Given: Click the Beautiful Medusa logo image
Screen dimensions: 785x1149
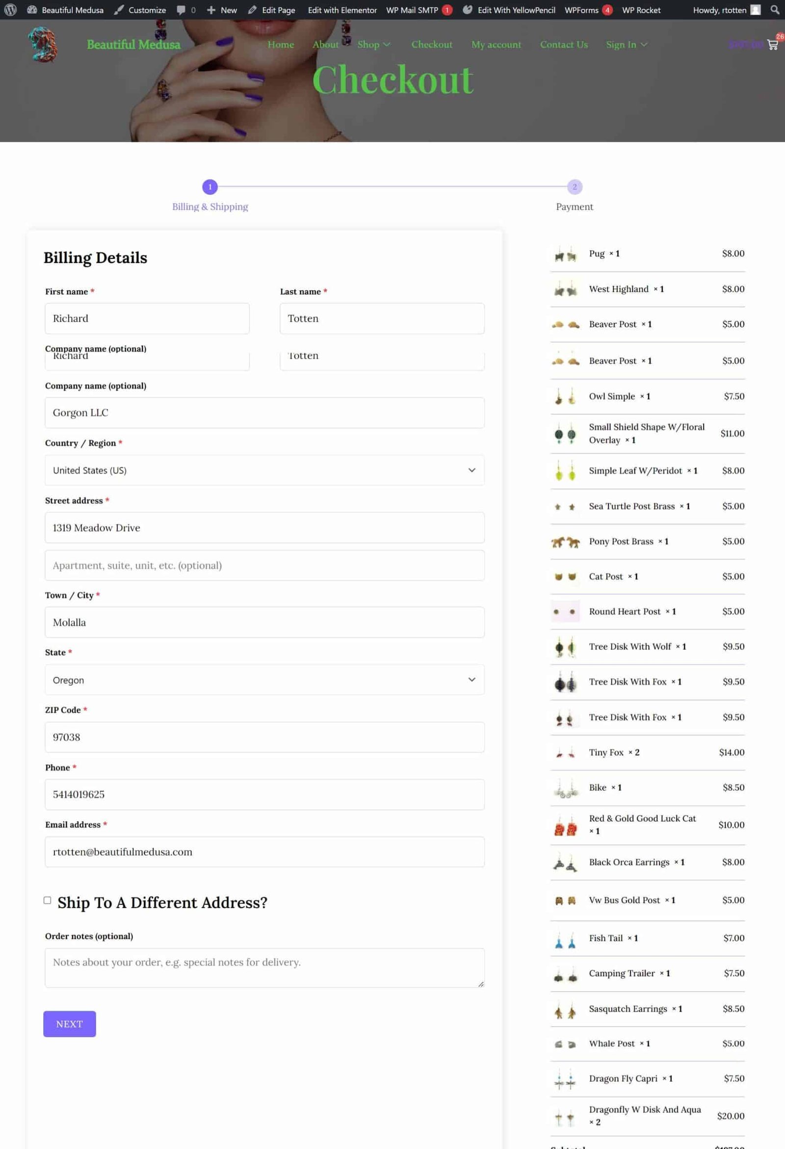Looking at the screenshot, I should tap(43, 45).
